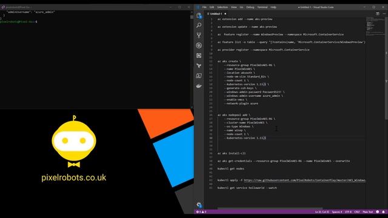
Task: Open the Debug view icon in the activity bar
Action: tap(199, 45)
